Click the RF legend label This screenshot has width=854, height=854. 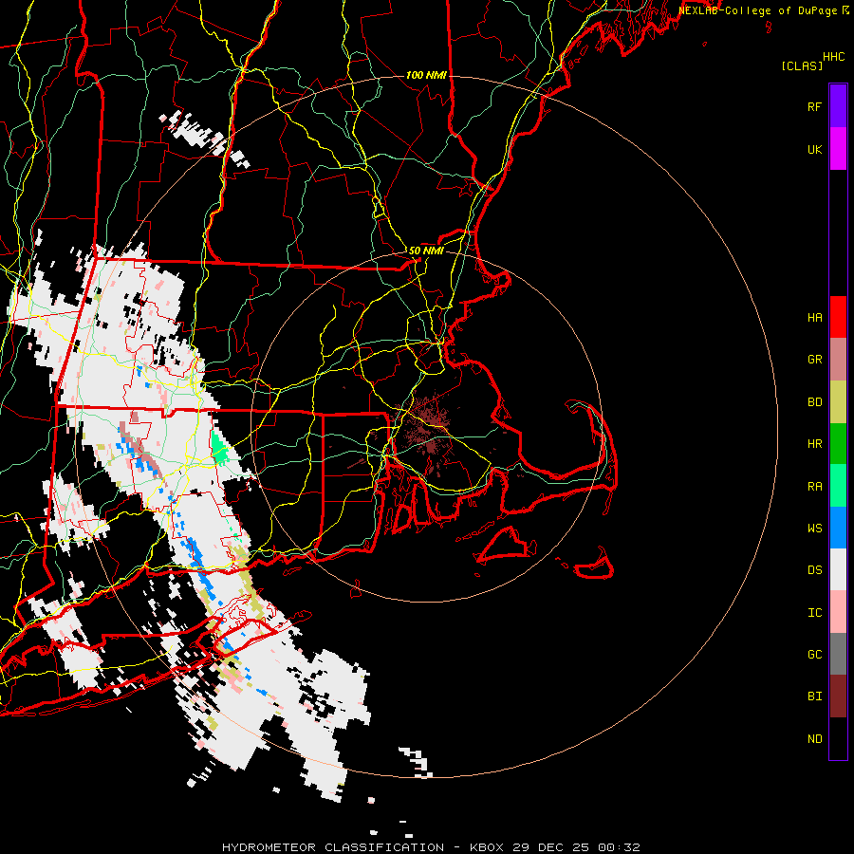(814, 106)
